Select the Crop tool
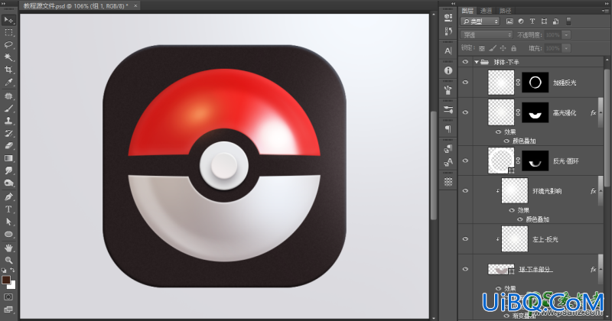The image size is (612, 321). coord(8,70)
